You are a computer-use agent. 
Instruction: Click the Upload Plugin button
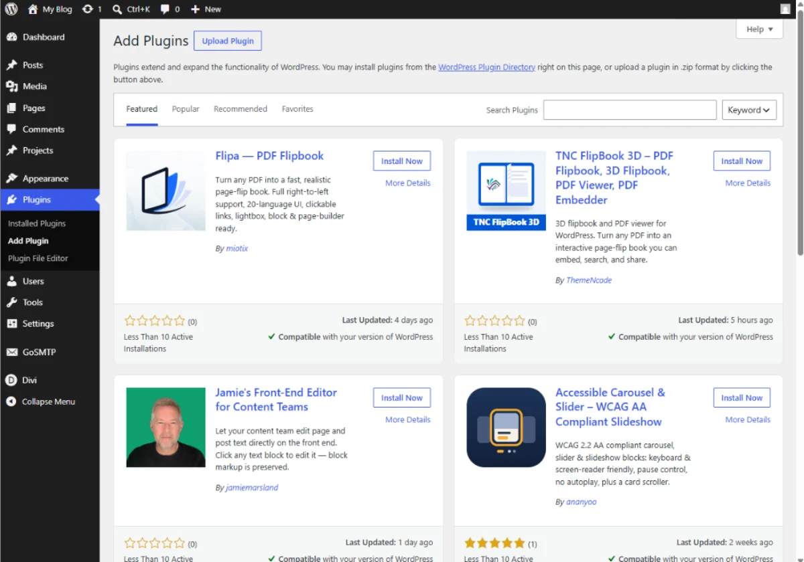(228, 41)
